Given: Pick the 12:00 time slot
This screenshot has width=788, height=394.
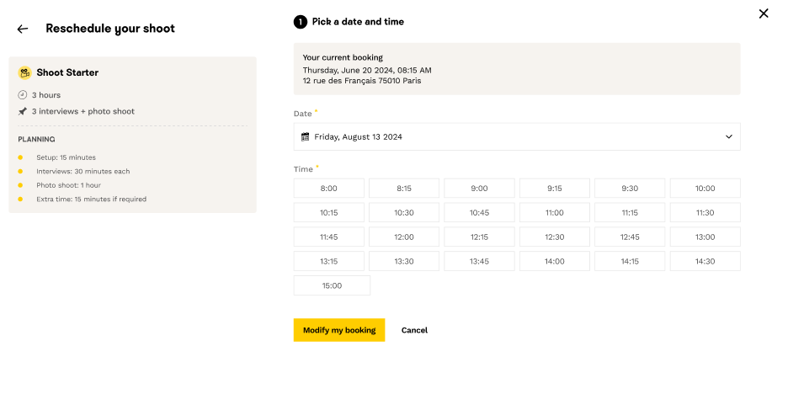Looking at the screenshot, I should tap(404, 237).
